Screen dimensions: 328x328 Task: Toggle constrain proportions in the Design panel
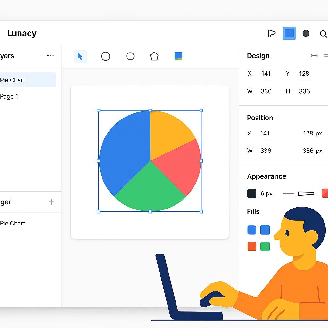coord(314,55)
